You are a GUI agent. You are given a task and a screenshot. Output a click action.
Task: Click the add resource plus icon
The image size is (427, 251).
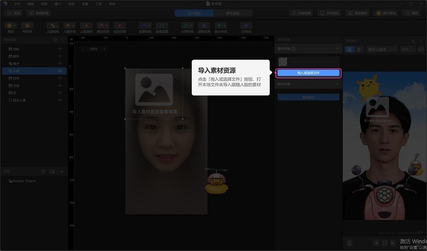(61, 171)
